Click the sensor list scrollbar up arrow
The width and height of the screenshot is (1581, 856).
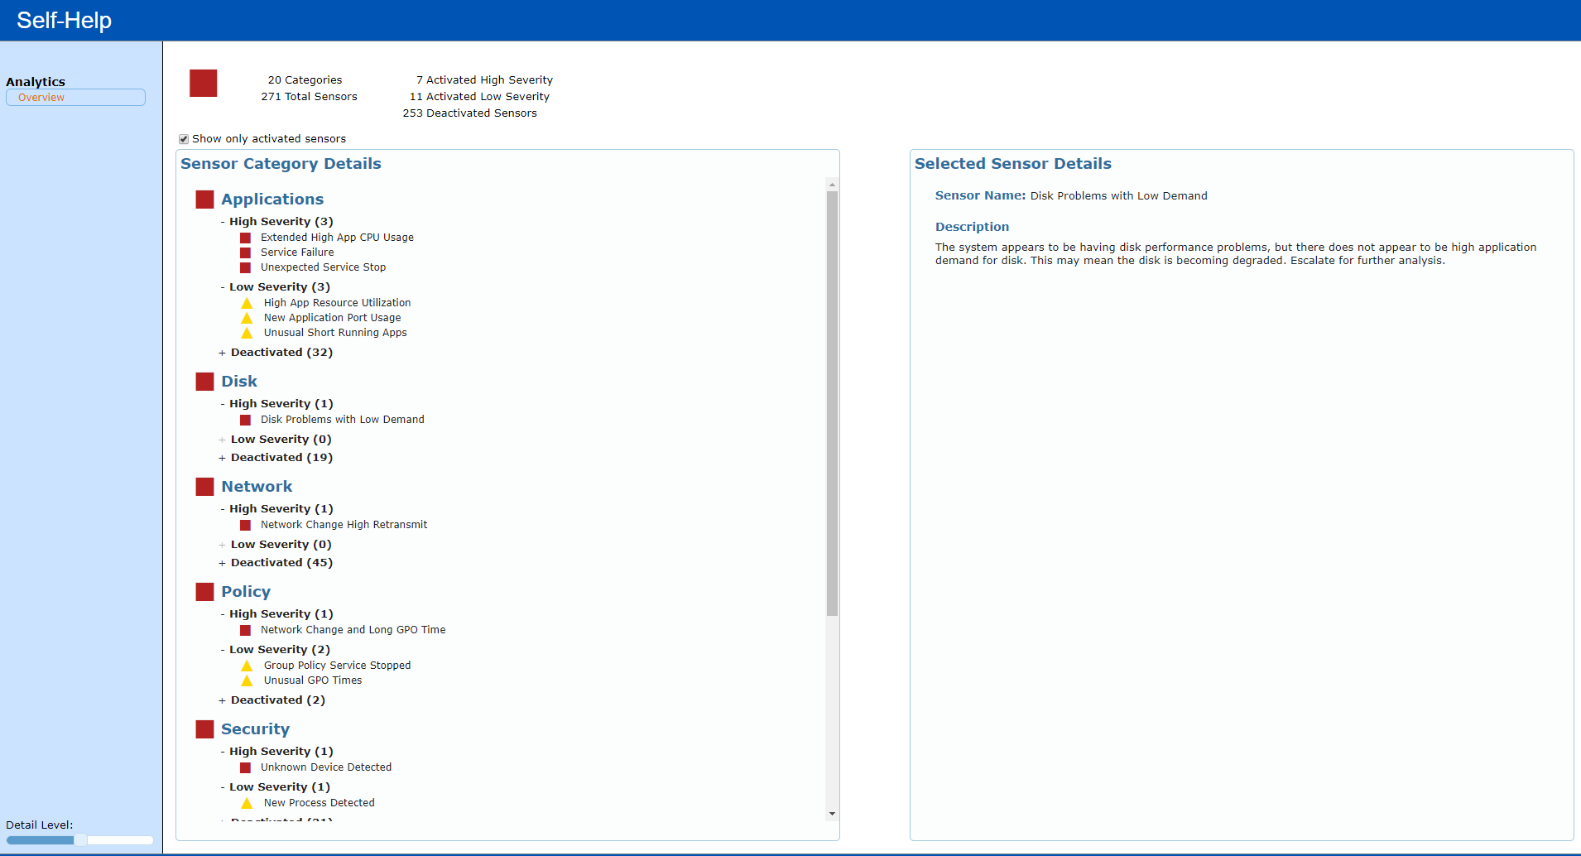coord(832,184)
